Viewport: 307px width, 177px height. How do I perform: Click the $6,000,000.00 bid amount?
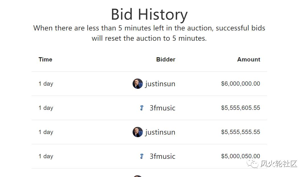pos(240,84)
